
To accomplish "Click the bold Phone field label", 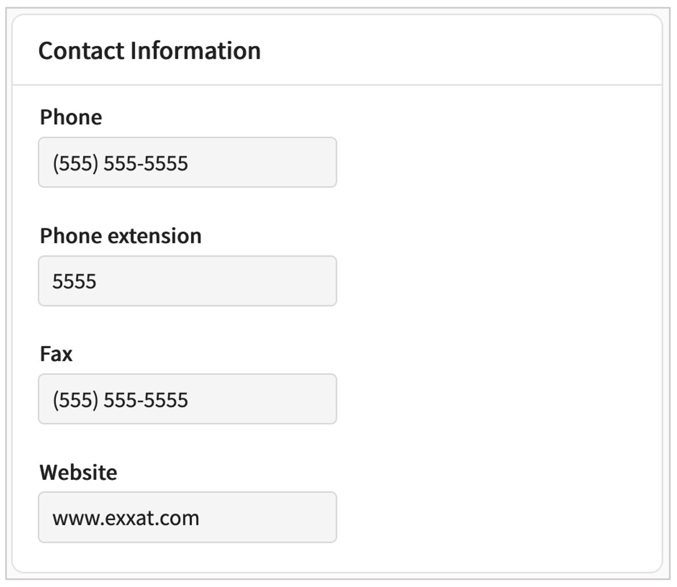I will pyautogui.click(x=71, y=117).
